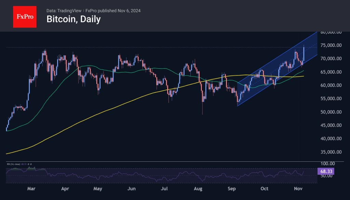
Task: Click the Nov label on time axis
Action: tap(298, 189)
